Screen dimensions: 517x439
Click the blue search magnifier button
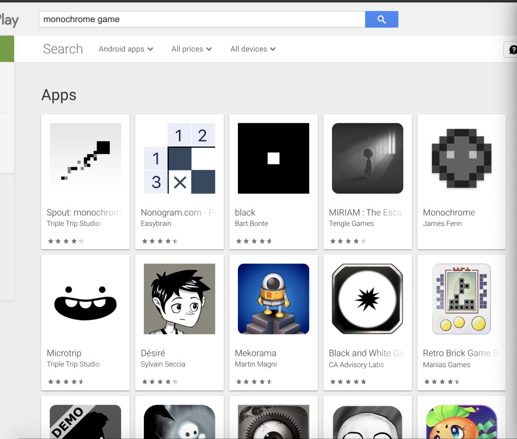(381, 19)
